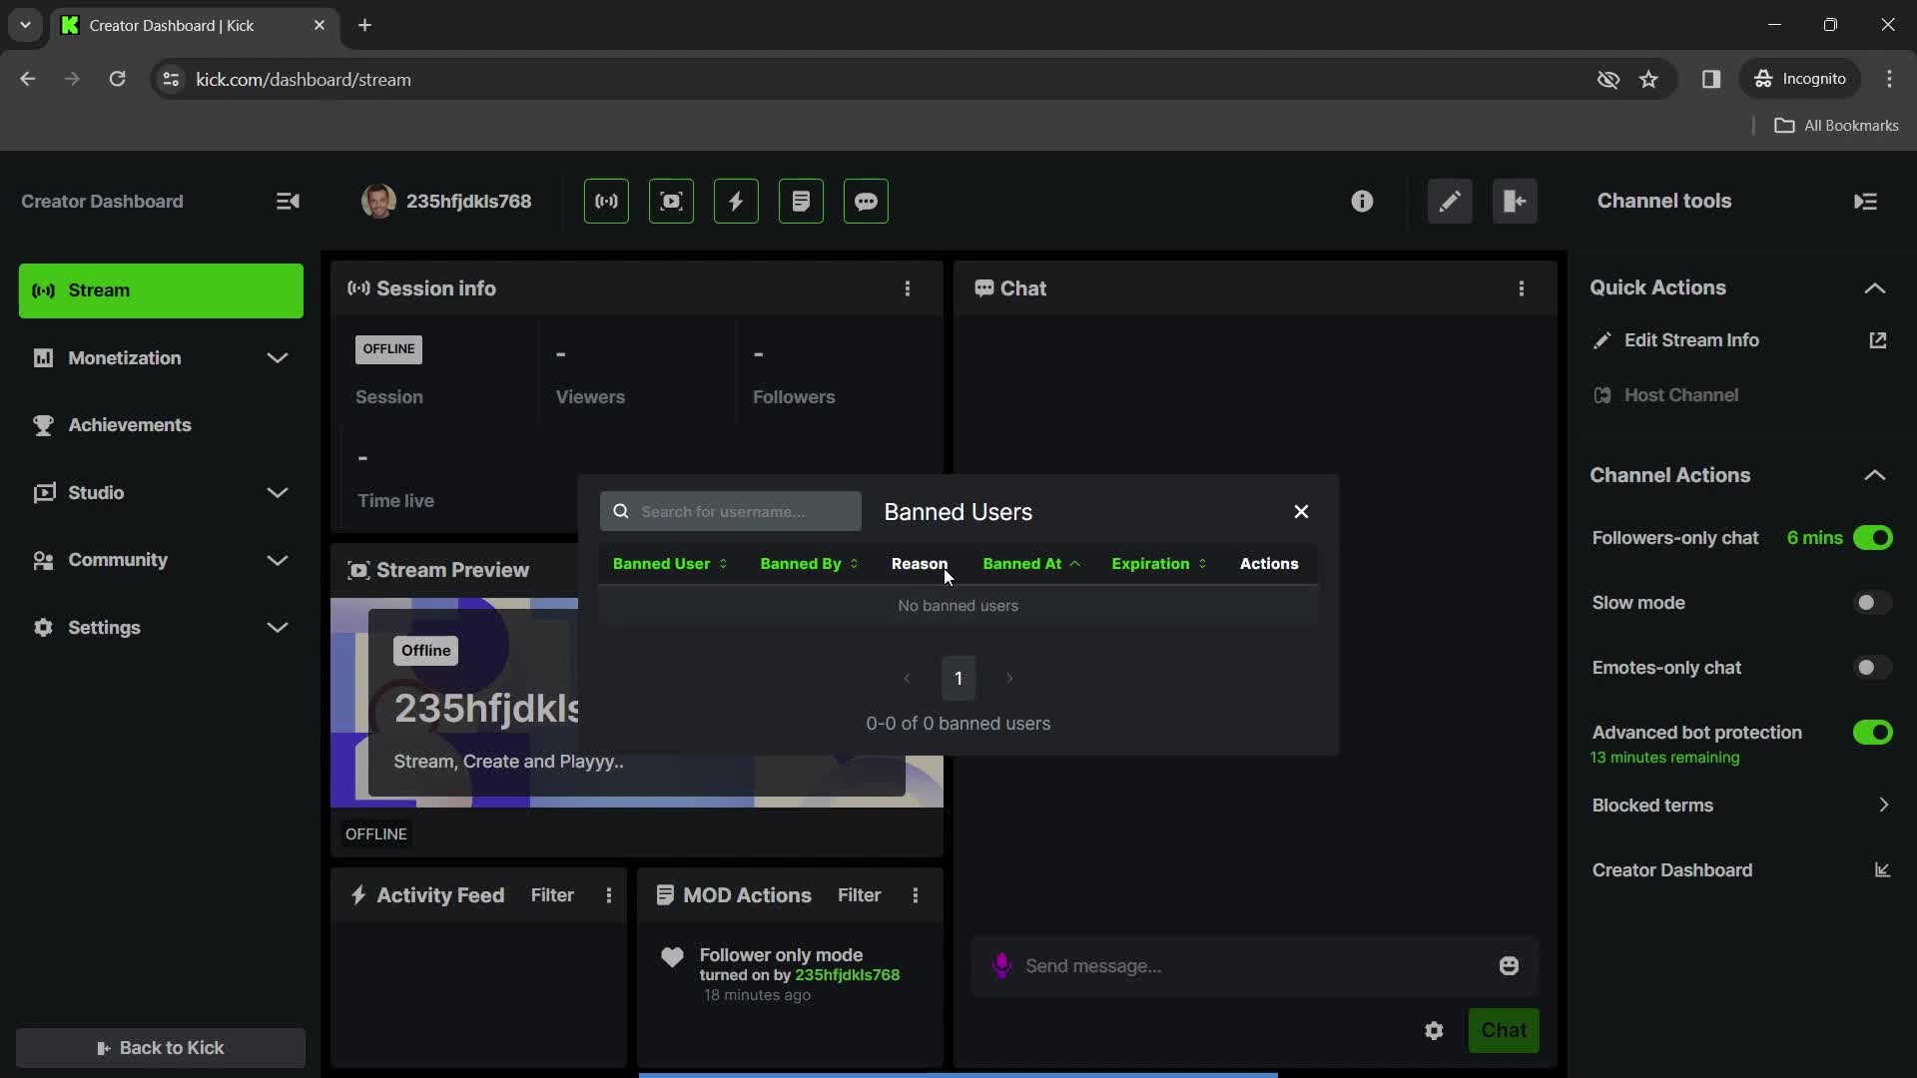Click the stream broadcast icon
Viewport: 1917px width, 1078px height.
[604, 200]
